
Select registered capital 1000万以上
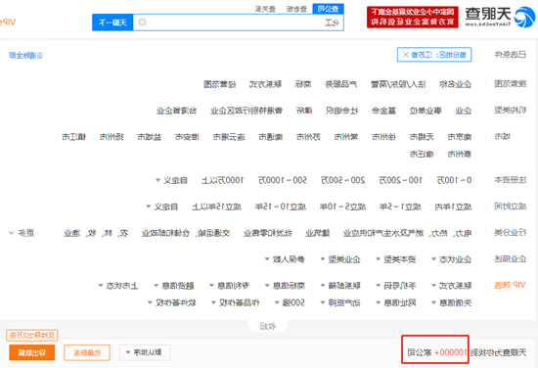click(x=222, y=180)
